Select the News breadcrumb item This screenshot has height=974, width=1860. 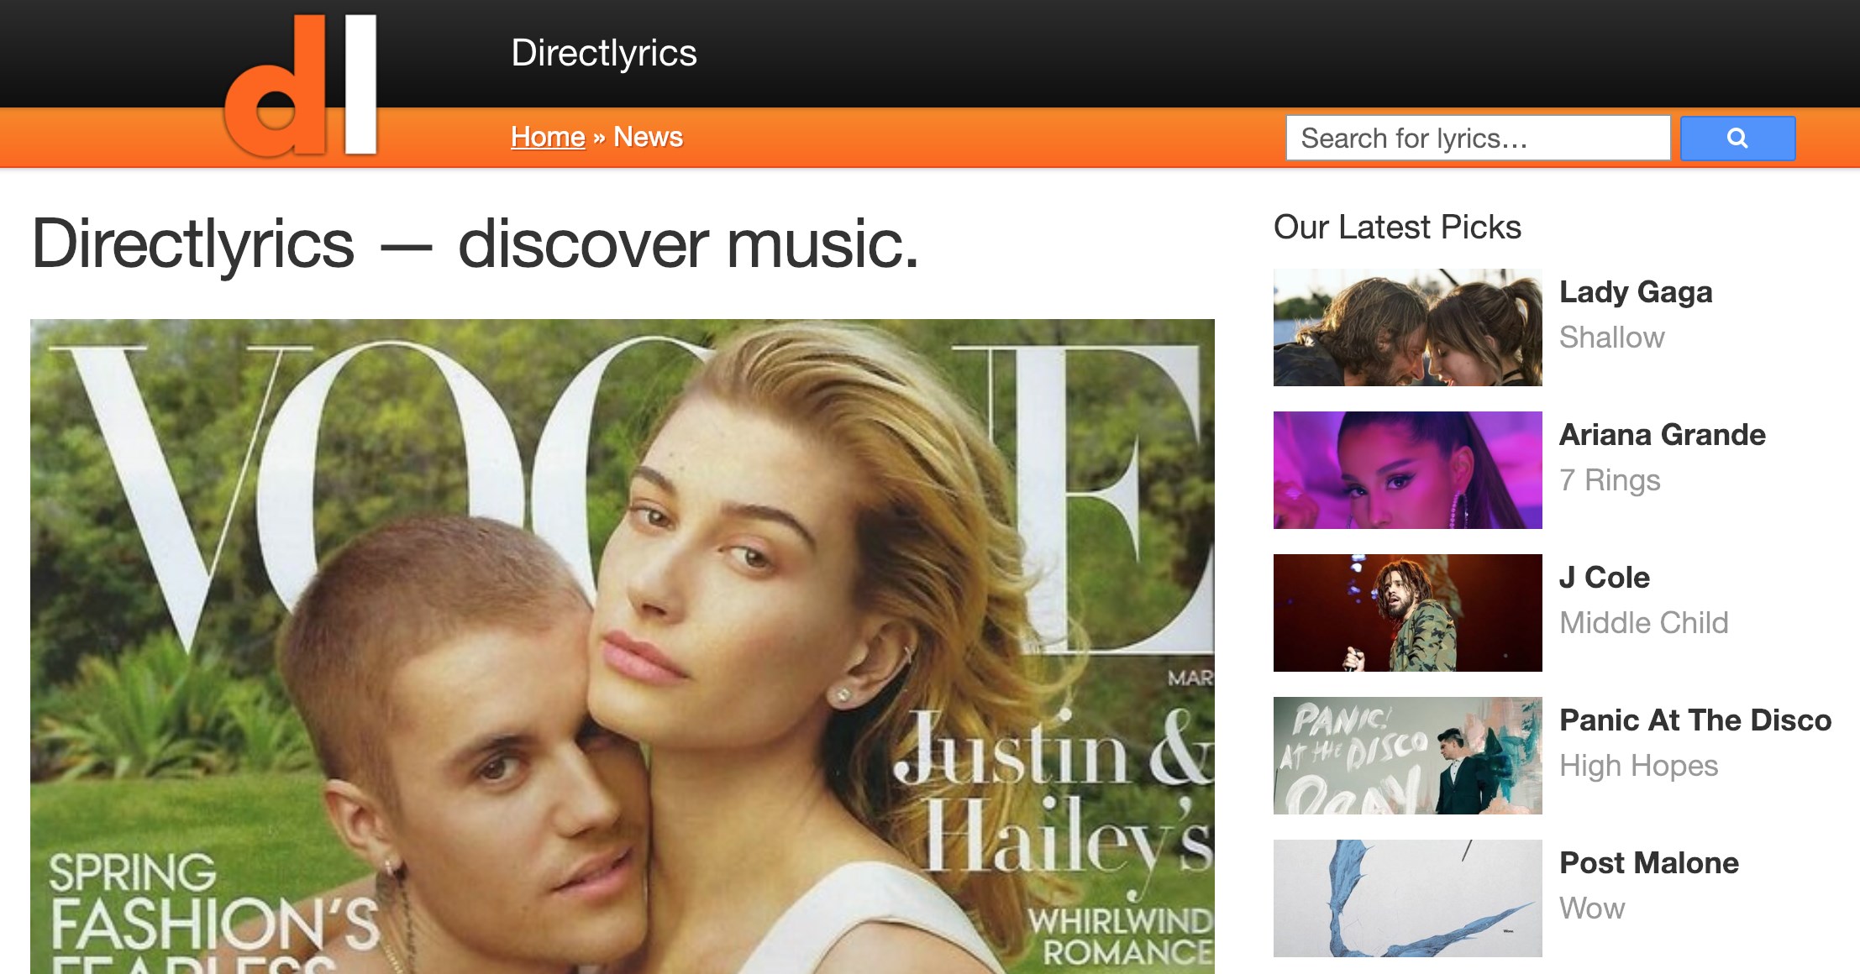[x=648, y=137]
